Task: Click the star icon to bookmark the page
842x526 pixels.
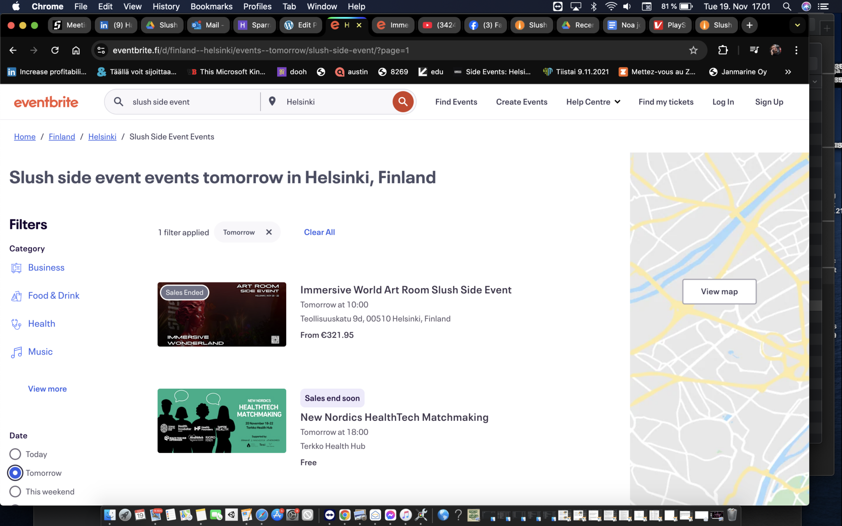Action: [694, 50]
